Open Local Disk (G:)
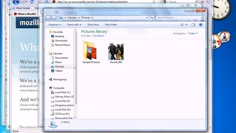This screenshot has width=236, height=133. pos(63,110)
